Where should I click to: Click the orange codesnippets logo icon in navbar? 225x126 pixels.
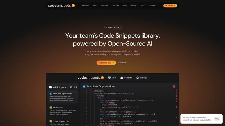tap(73, 6)
